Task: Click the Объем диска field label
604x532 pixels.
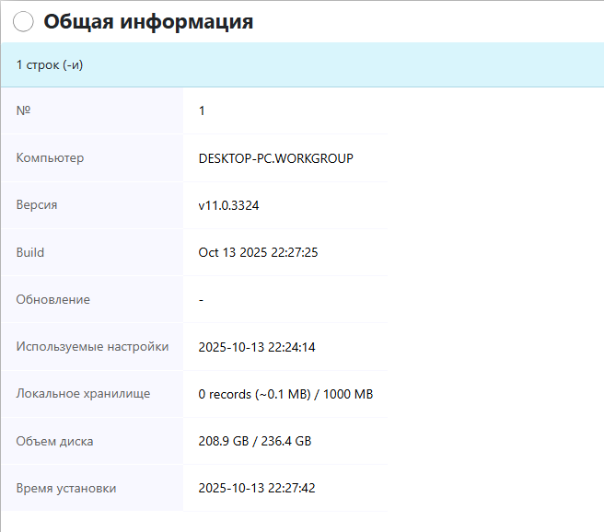Action: tap(54, 441)
